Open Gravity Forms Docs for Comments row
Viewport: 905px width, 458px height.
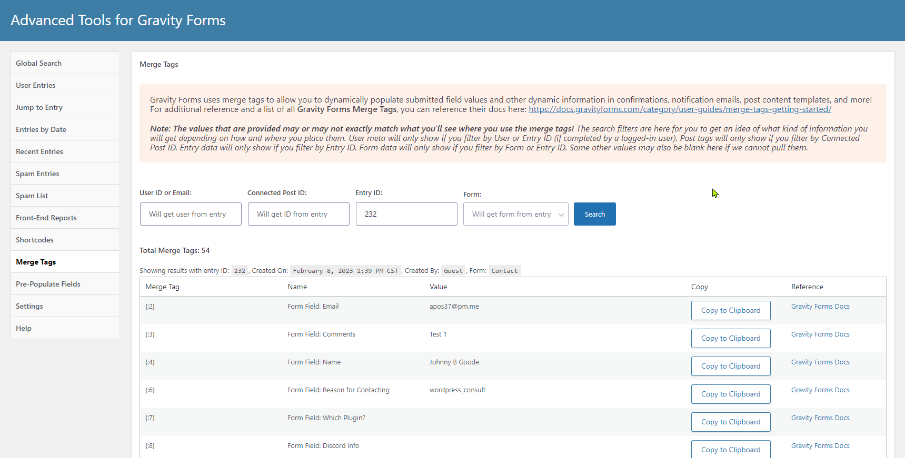(820, 334)
